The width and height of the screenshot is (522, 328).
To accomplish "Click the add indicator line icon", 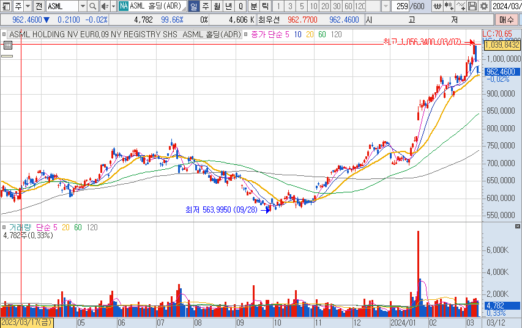I will click(461, 6).
